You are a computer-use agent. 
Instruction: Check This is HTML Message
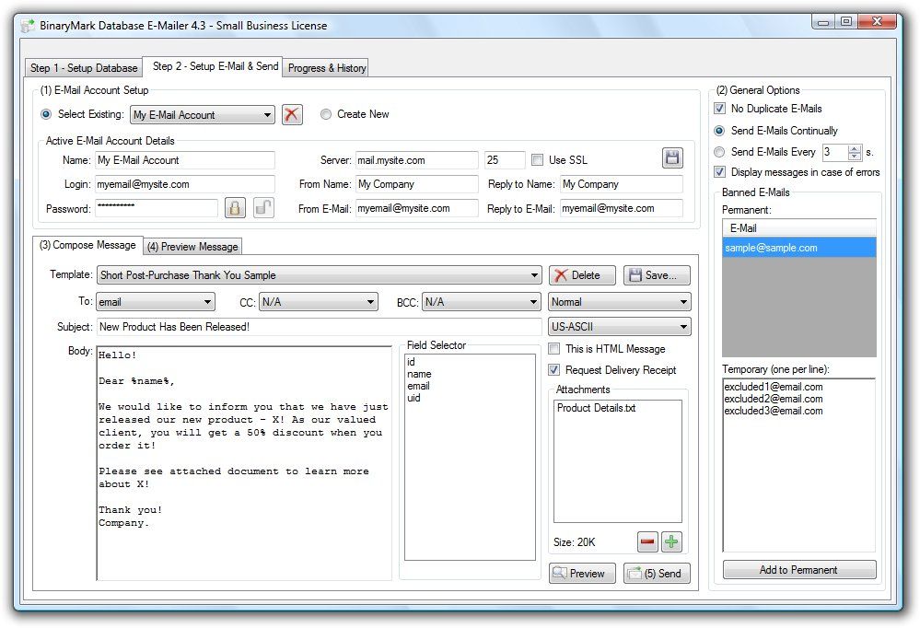pyautogui.click(x=553, y=349)
